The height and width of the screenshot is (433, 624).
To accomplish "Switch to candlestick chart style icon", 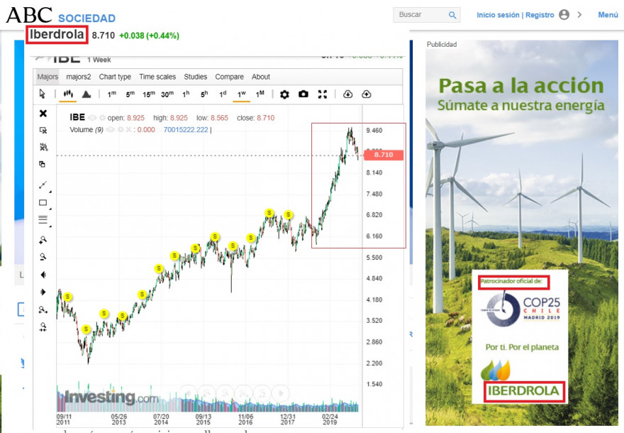I will coord(68,94).
